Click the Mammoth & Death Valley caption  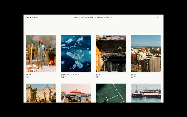(x=70, y=74)
